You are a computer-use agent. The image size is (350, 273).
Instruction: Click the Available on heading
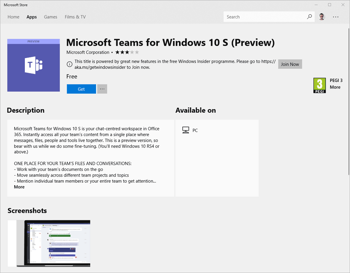click(195, 110)
